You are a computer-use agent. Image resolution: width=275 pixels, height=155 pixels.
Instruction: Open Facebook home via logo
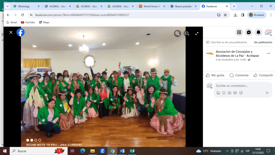[20, 32]
